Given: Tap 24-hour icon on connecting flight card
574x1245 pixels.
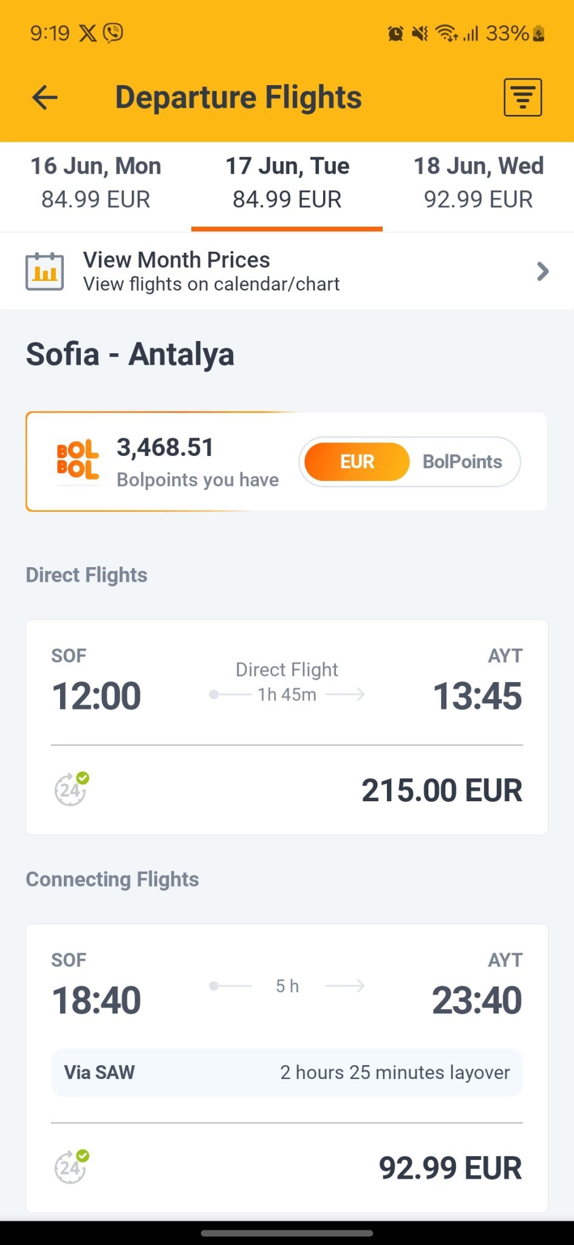Looking at the screenshot, I should [x=72, y=1167].
